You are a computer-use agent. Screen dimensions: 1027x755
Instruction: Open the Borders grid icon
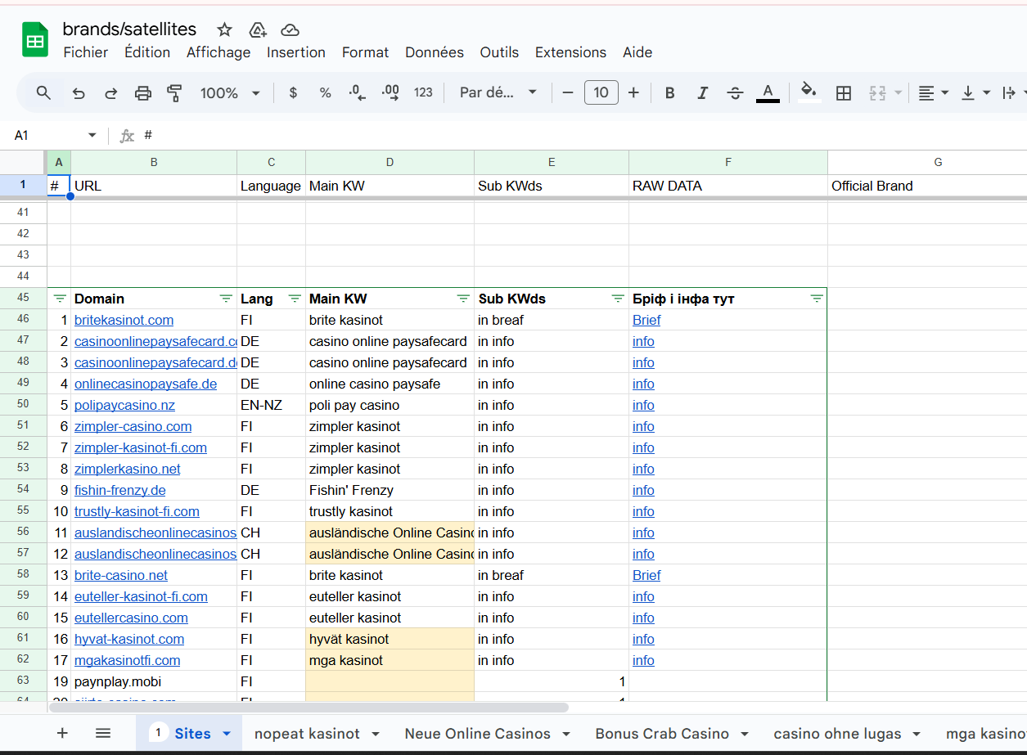pos(844,93)
